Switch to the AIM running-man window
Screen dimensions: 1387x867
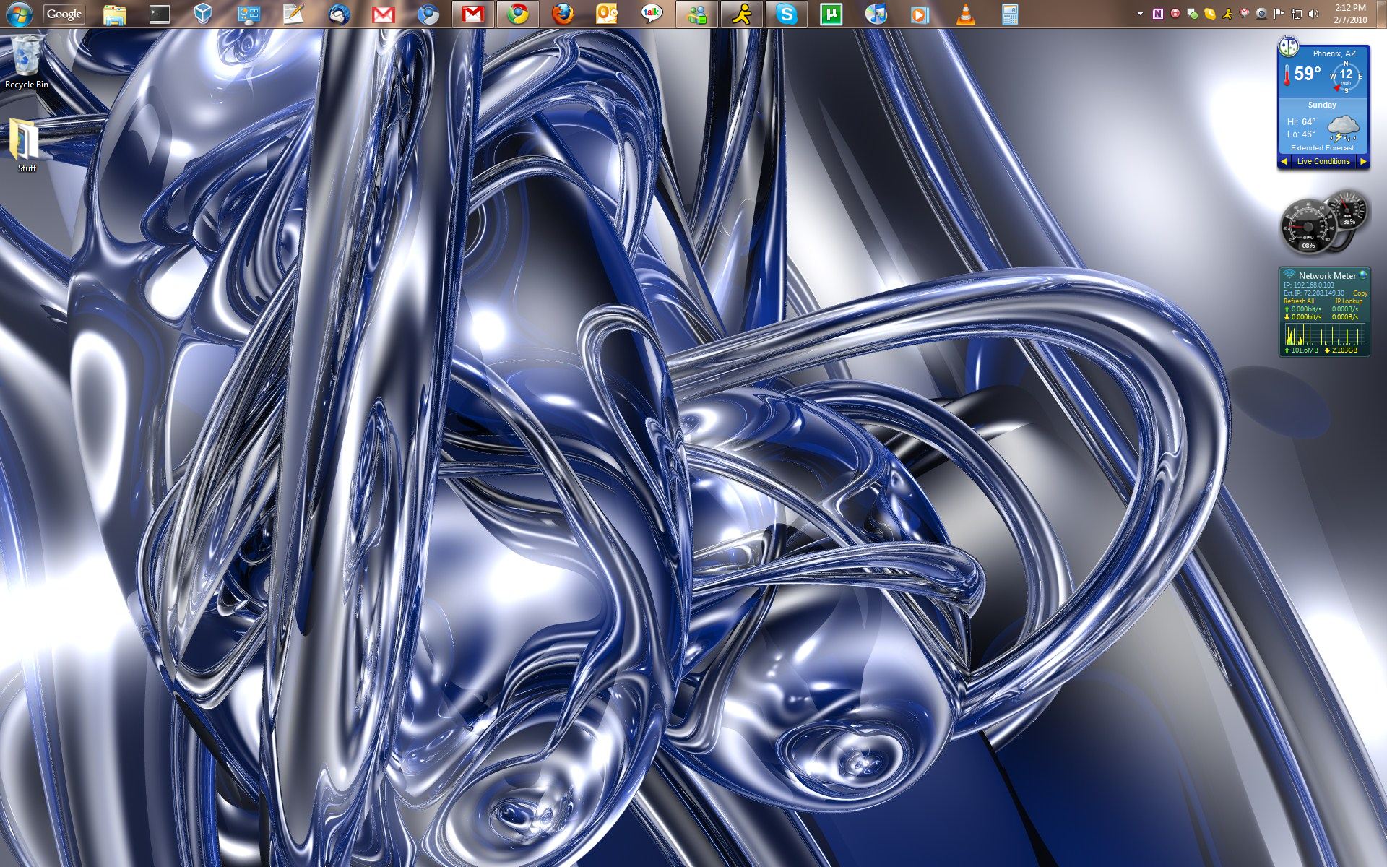[x=742, y=14]
